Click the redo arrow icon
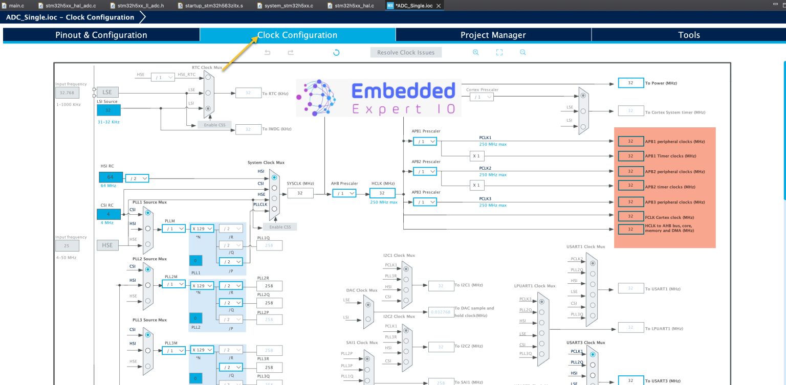The height and width of the screenshot is (385, 786). coord(291,53)
